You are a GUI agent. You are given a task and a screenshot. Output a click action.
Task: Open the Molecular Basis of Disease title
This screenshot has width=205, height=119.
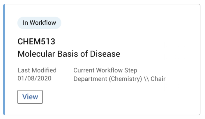coord(69,54)
